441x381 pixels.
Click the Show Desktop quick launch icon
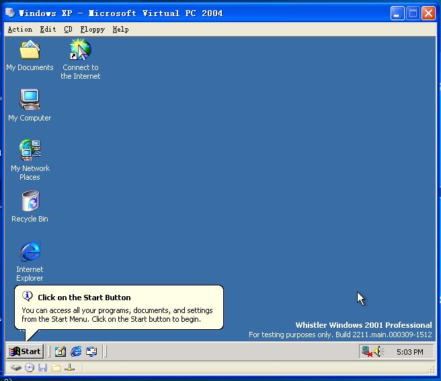pyautogui.click(x=61, y=351)
